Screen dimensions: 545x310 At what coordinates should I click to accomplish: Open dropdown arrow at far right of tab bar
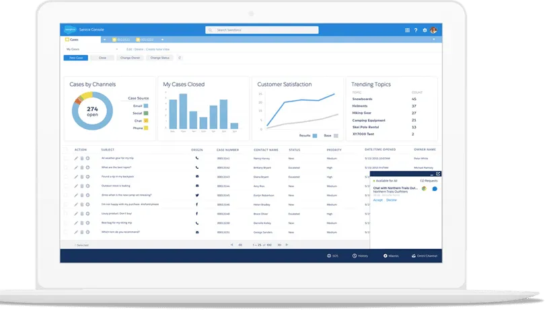click(x=434, y=39)
